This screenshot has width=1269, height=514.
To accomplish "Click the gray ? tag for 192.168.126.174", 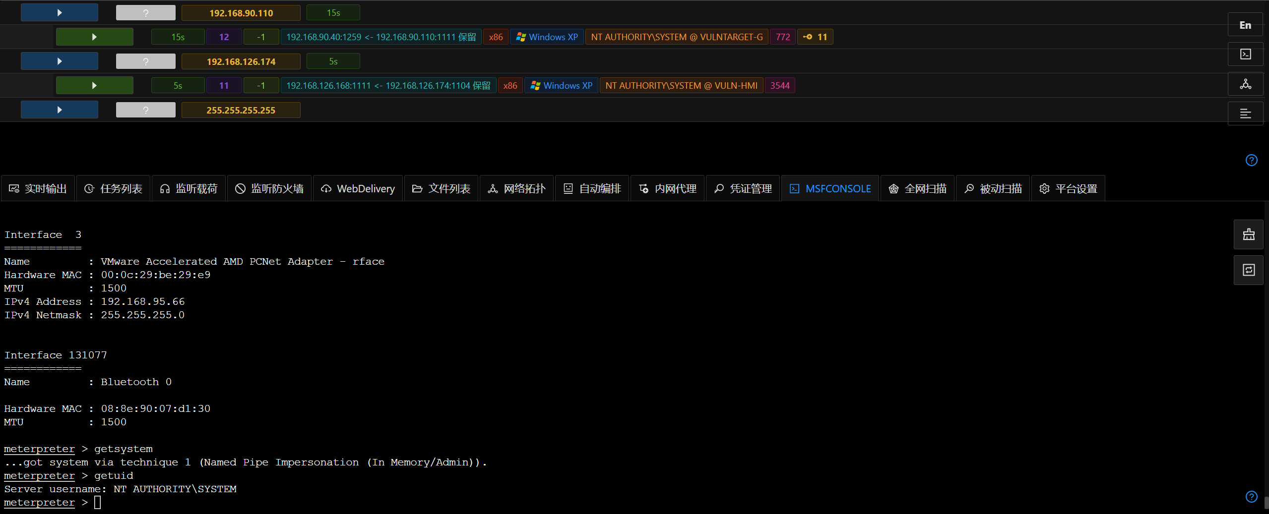I will (146, 61).
